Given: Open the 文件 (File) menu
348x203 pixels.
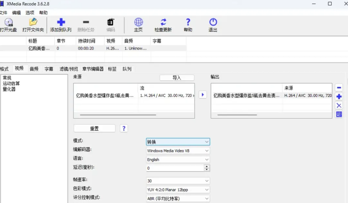Looking at the screenshot, I should pos(4,13).
